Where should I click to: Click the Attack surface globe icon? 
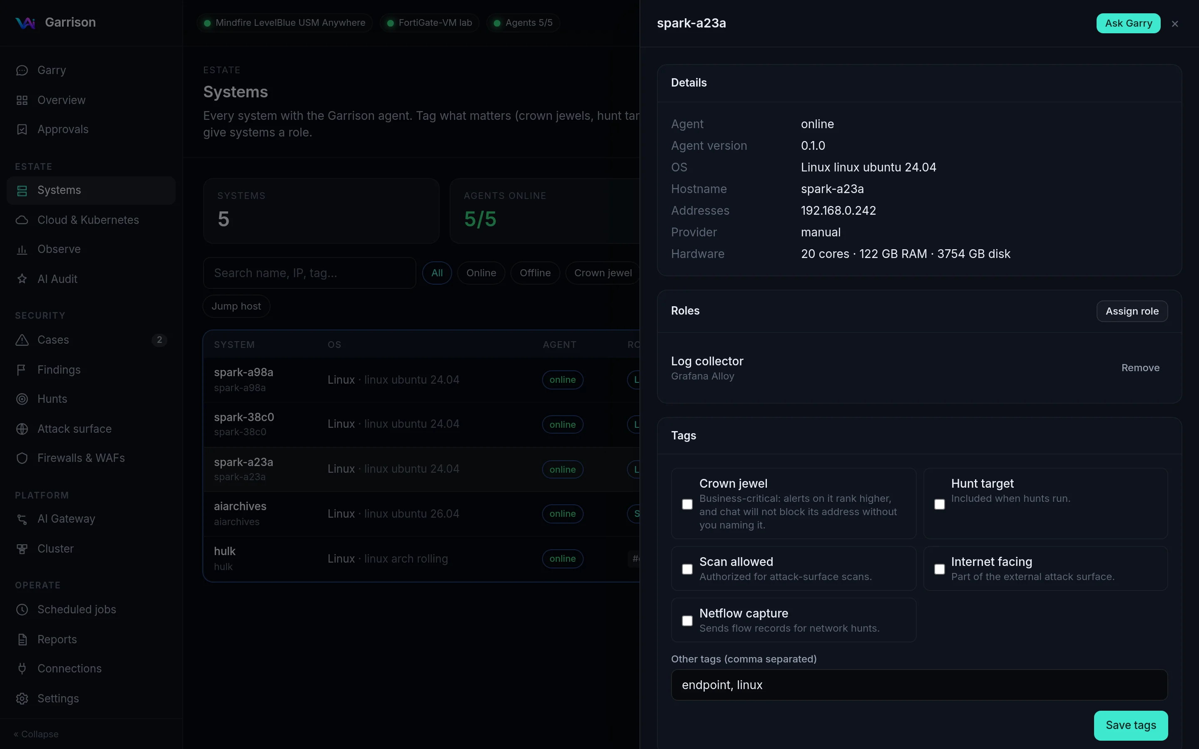22,429
